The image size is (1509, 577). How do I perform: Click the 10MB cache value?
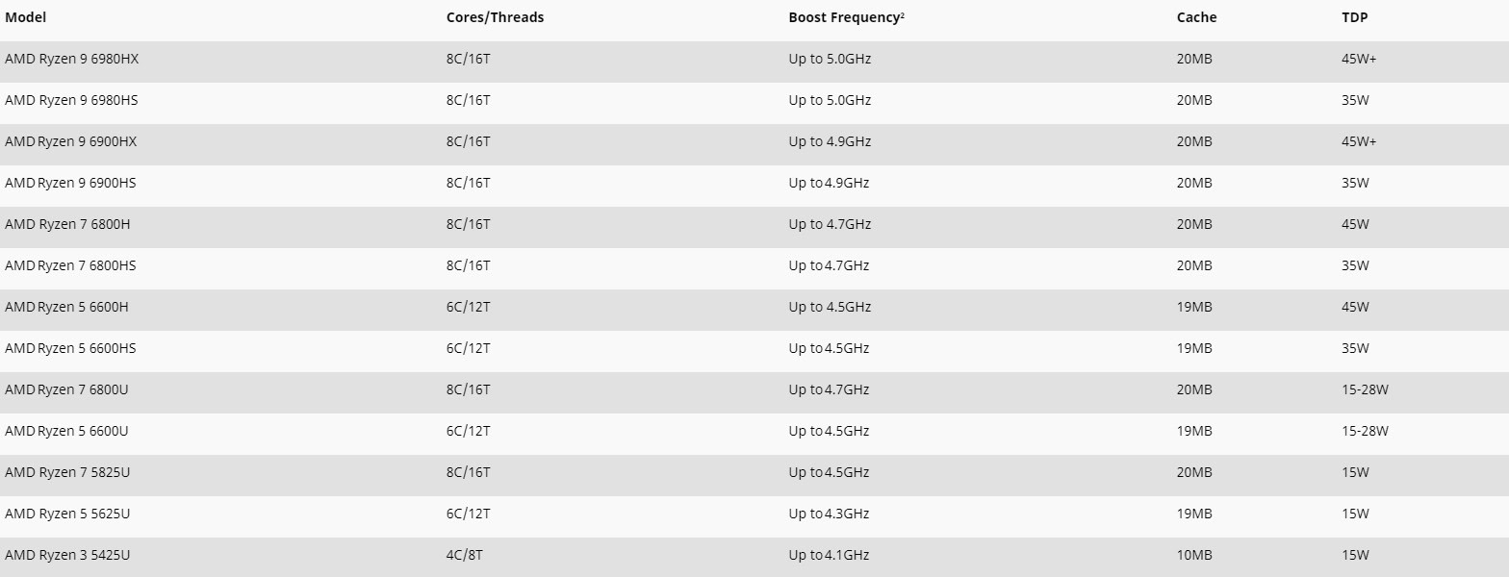tap(1194, 555)
